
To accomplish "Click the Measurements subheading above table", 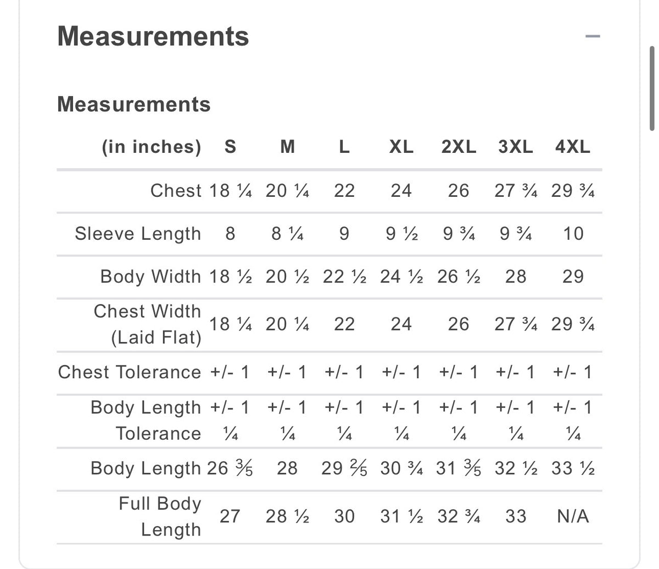I will pos(134,104).
